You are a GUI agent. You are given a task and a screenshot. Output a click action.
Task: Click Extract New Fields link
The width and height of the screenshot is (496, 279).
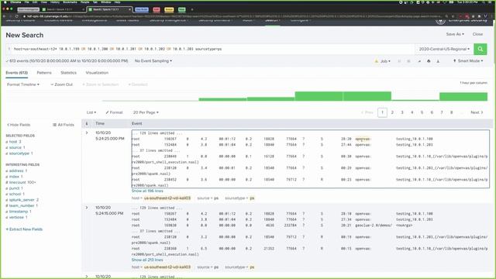coord(24,229)
